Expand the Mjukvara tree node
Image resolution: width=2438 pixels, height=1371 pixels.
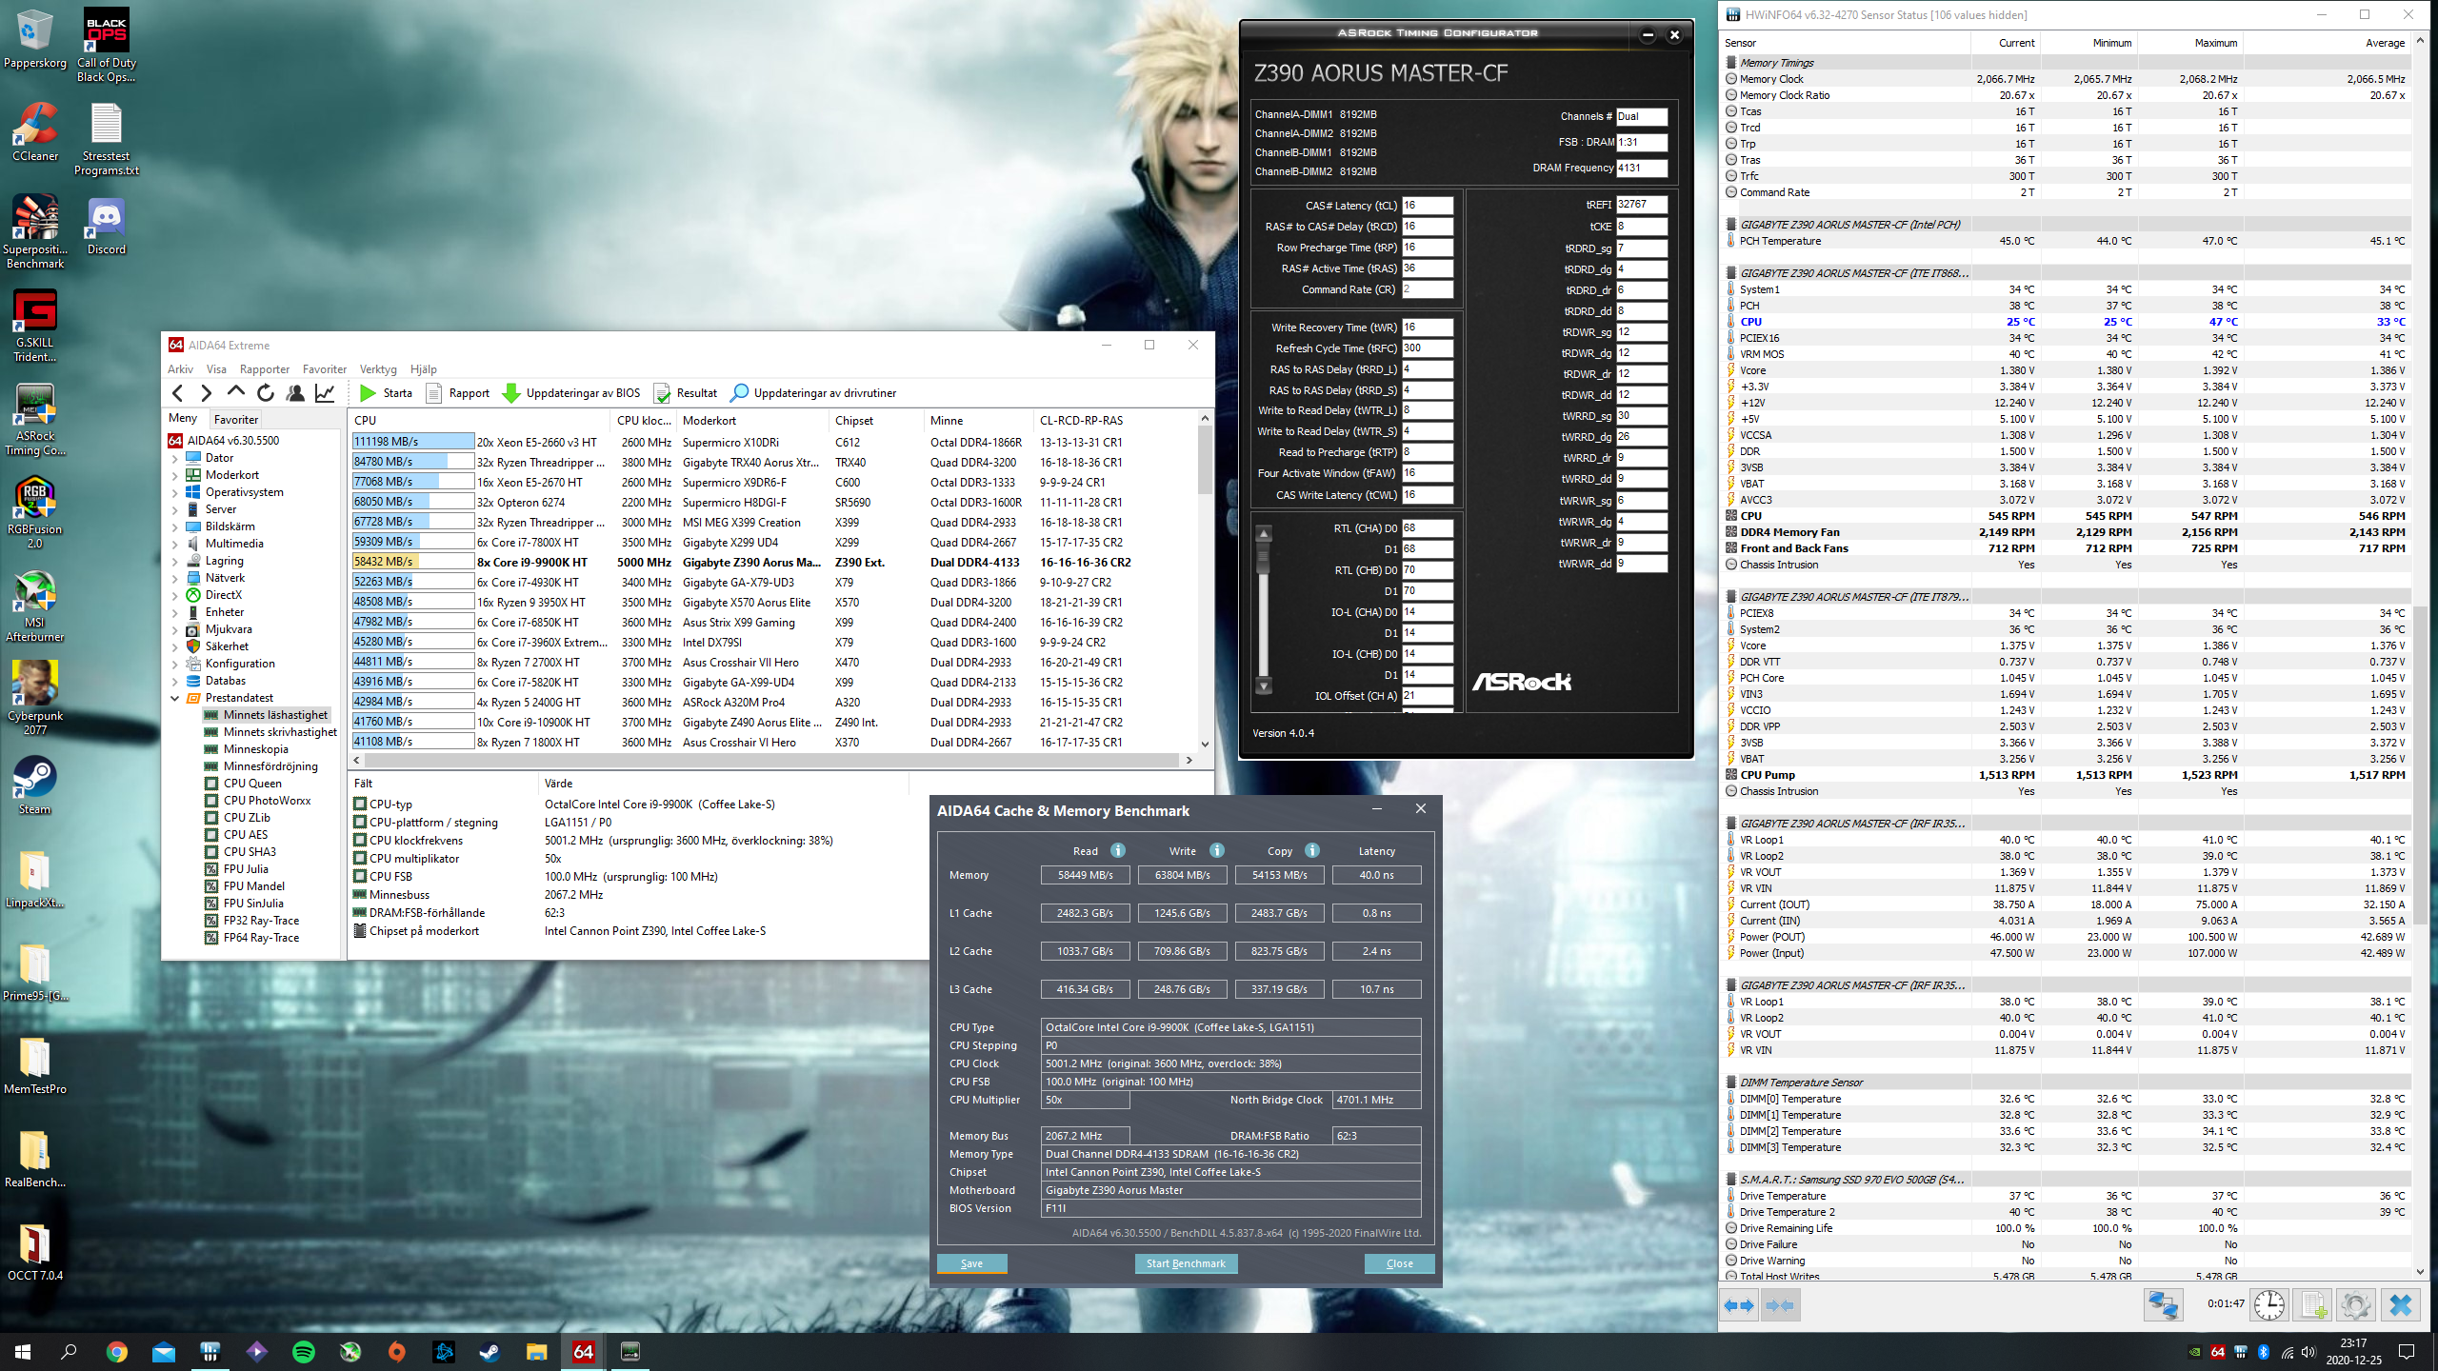175,629
